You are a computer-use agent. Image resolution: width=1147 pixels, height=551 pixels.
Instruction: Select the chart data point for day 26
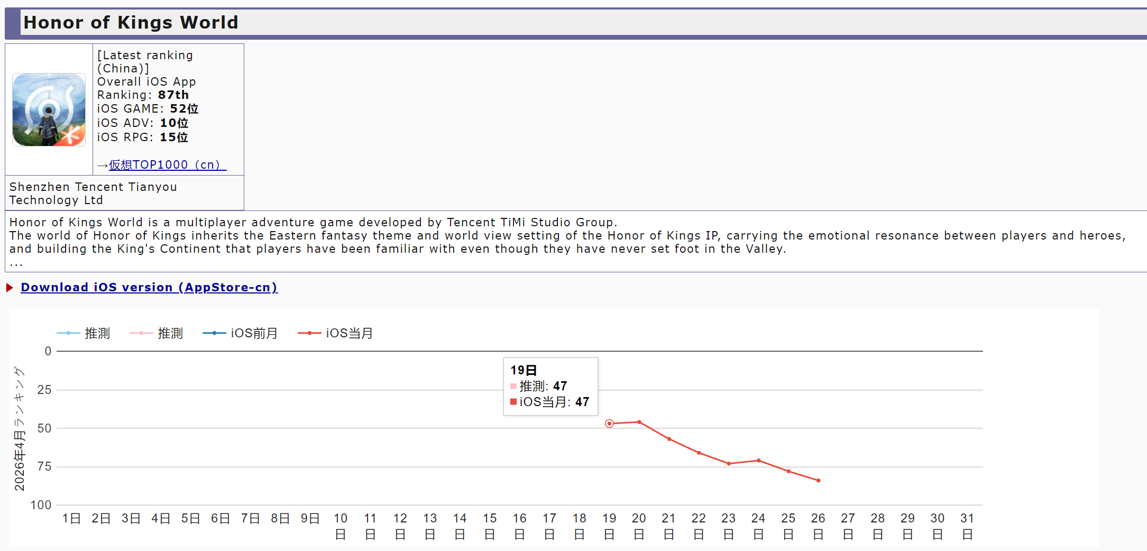point(819,481)
